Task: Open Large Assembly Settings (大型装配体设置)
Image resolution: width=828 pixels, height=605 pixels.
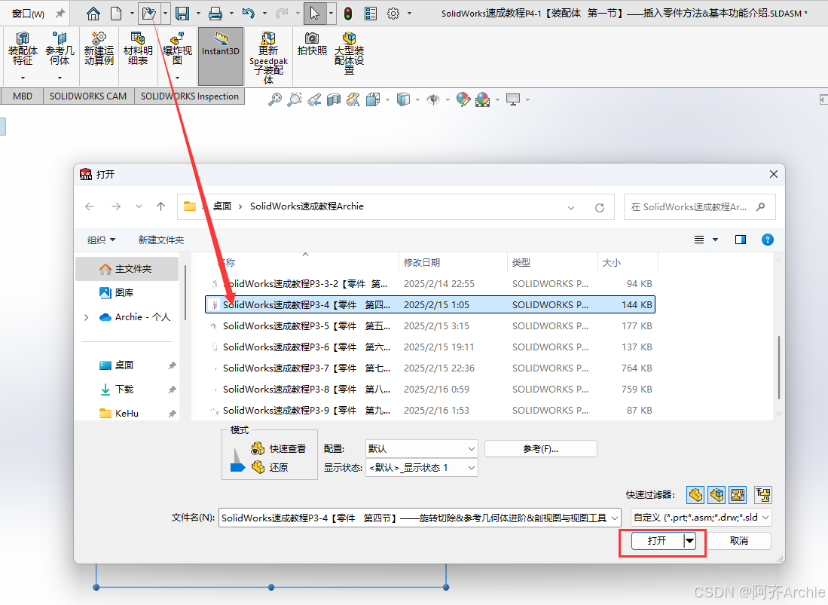Action: point(349,53)
